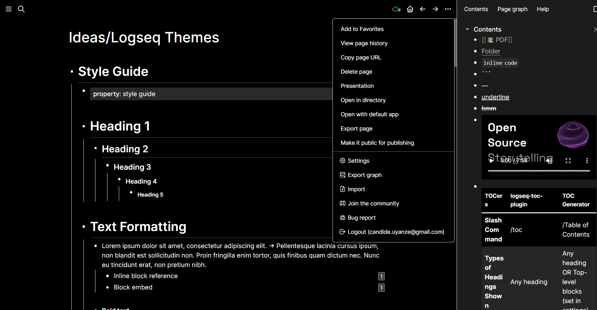
Task: Open video more options menu
Action: coord(587,161)
